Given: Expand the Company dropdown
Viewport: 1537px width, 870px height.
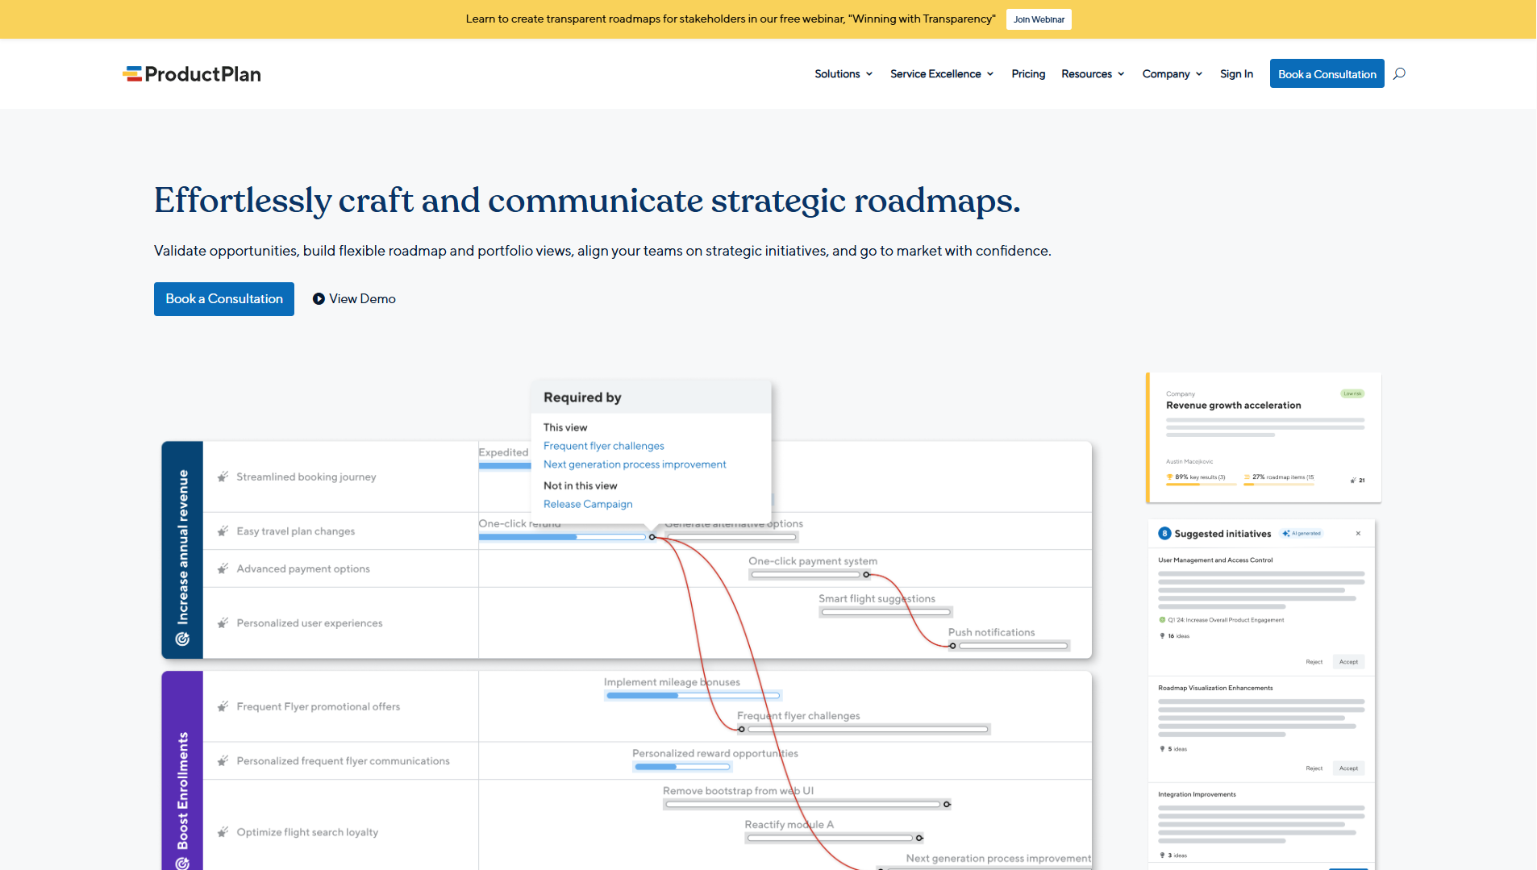Looking at the screenshot, I should tap(1173, 73).
